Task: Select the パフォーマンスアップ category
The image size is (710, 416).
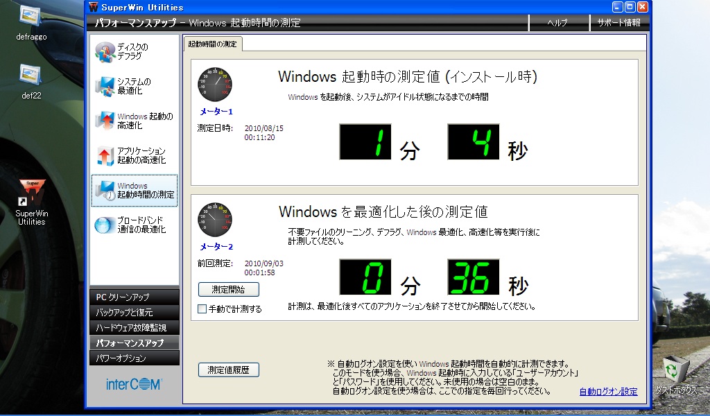Action: (x=135, y=343)
